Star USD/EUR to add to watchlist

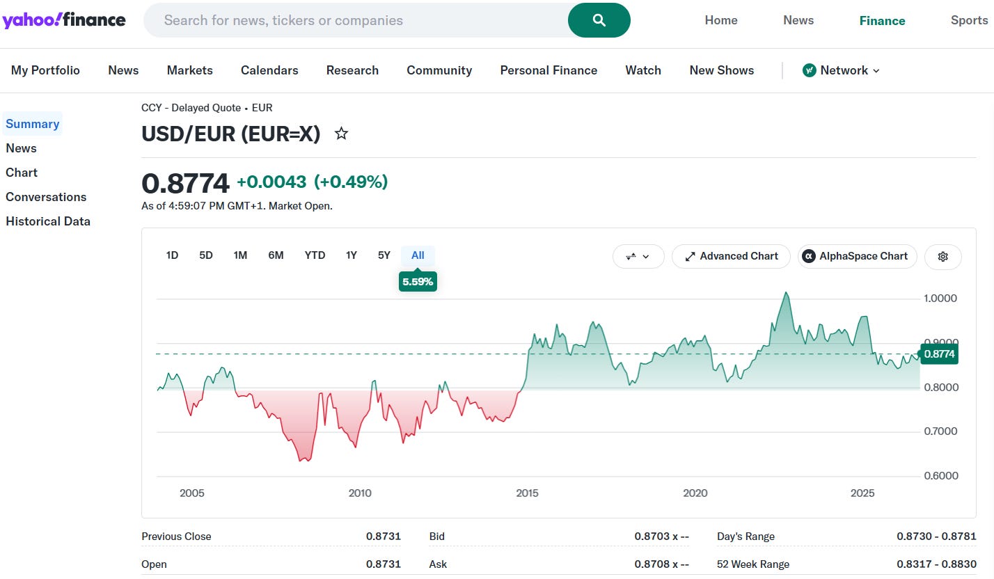point(341,134)
